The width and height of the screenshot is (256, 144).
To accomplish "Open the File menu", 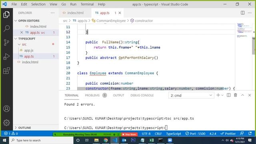I will pyautogui.click(x=14, y=4).
